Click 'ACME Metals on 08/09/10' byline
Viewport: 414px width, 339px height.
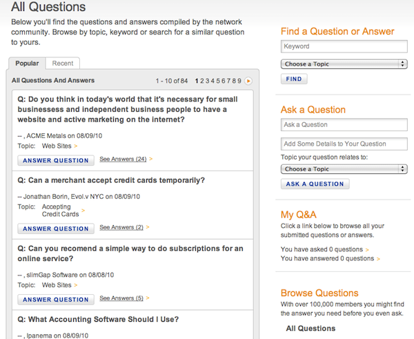point(64,136)
